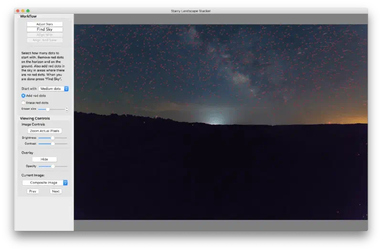Go to previous image with Prev
The image size is (382, 251).
(32, 191)
